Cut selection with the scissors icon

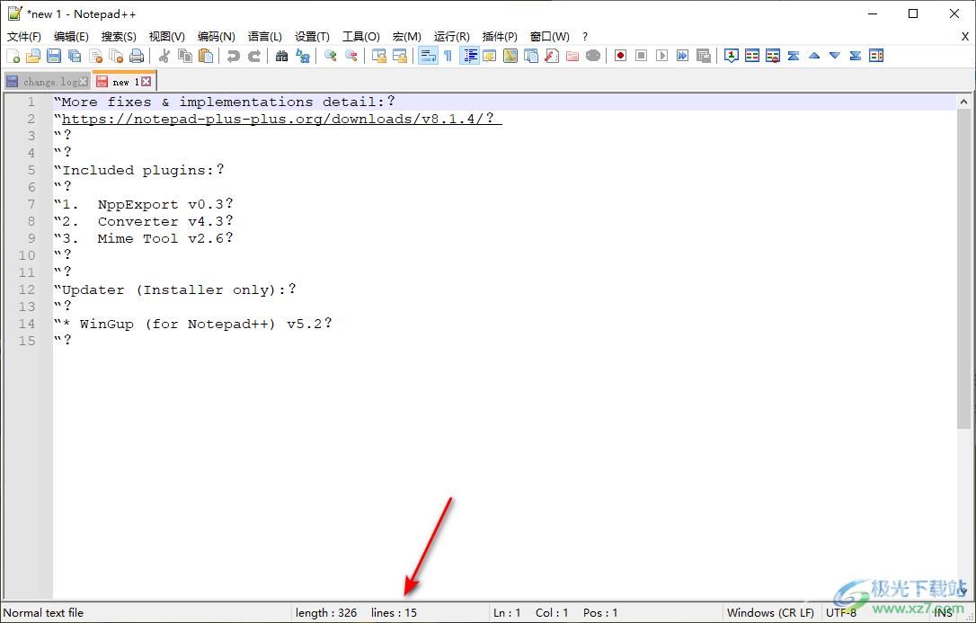click(164, 56)
